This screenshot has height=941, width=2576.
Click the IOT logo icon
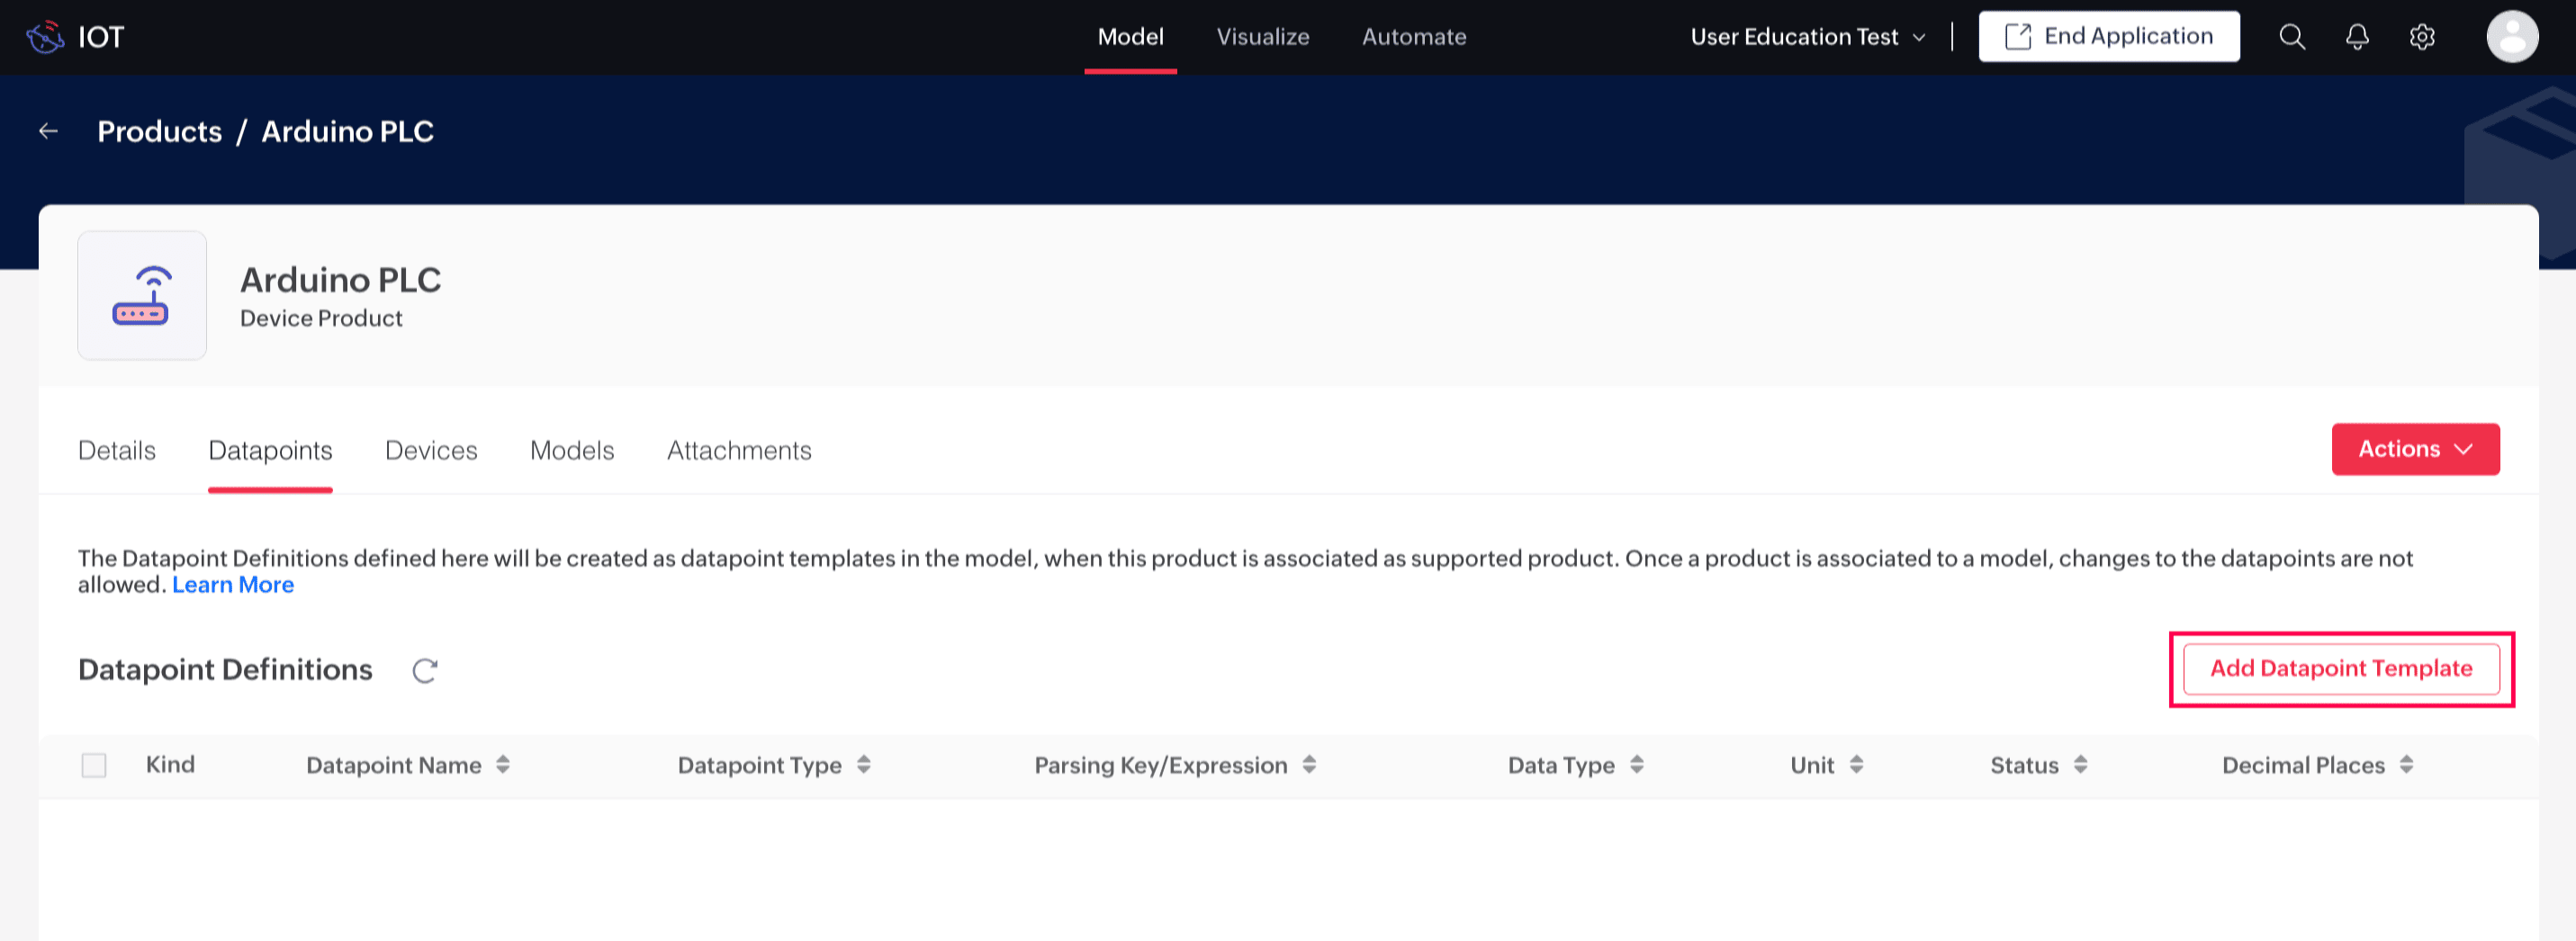pos(45,37)
